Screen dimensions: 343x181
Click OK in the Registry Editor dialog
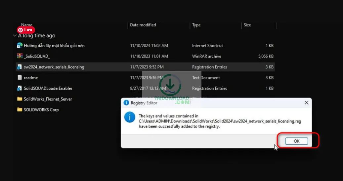(296, 141)
